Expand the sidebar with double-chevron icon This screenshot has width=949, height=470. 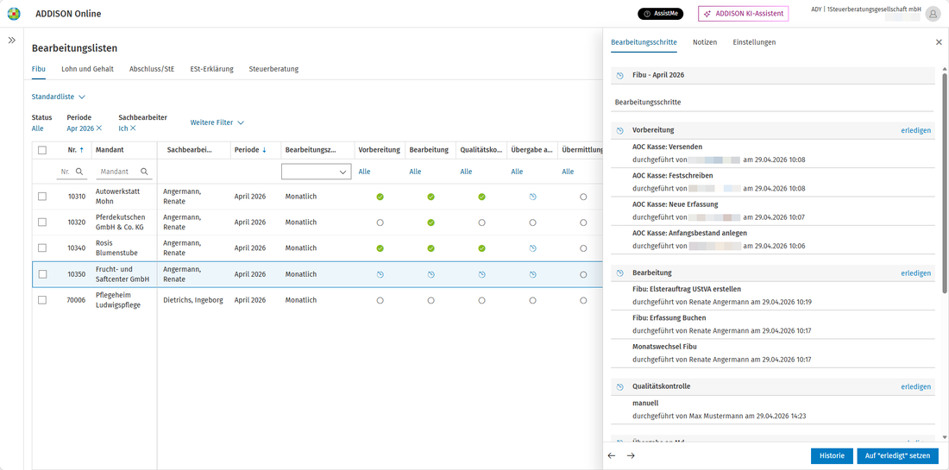click(11, 40)
